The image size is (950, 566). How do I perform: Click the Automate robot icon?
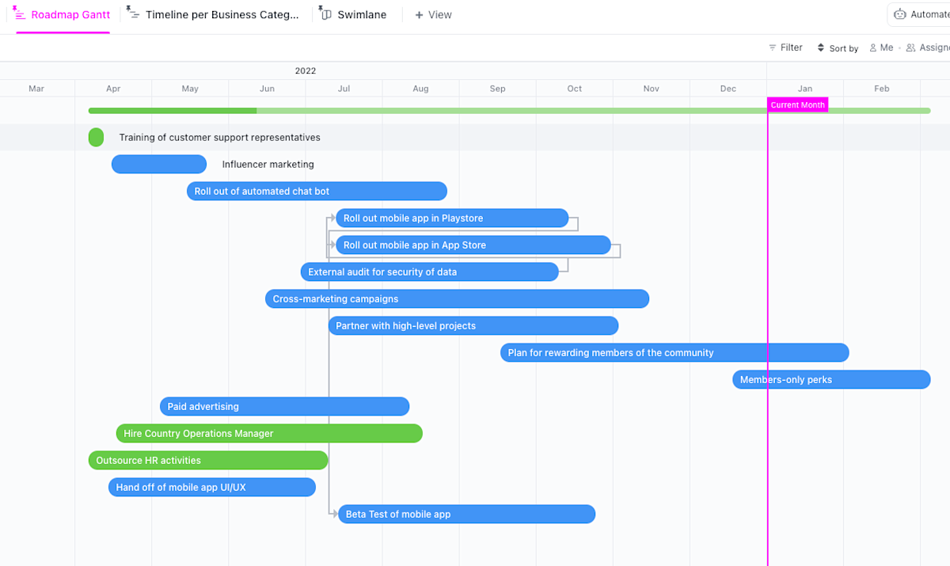point(900,13)
